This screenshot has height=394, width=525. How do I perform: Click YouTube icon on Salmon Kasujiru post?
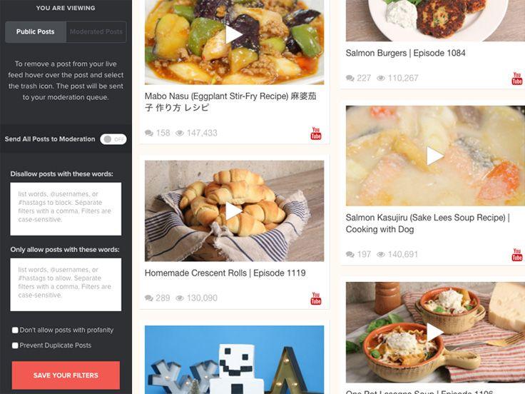517,254
